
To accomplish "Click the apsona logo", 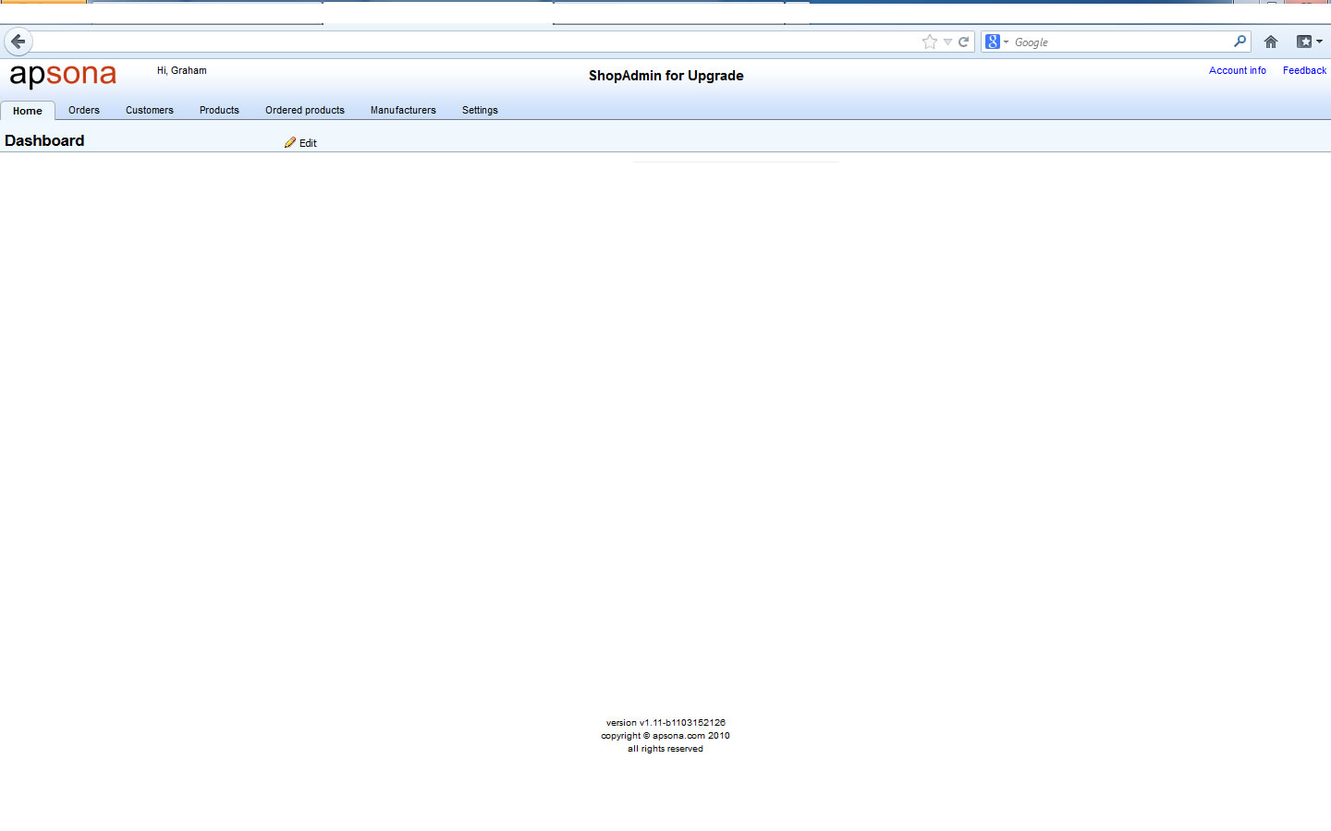I will 63,76.
